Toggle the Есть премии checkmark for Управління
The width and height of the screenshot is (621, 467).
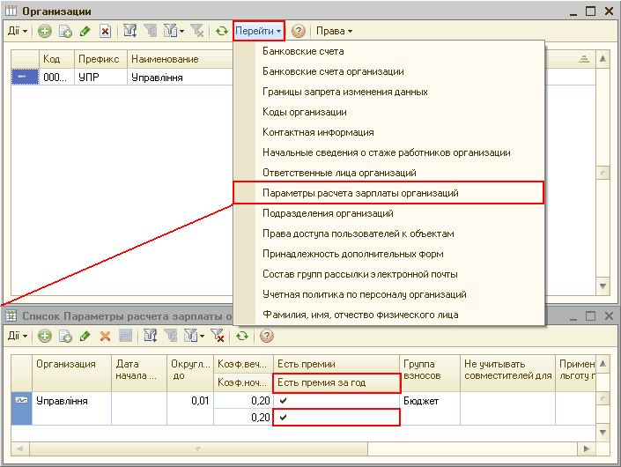pyautogui.click(x=283, y=401)
